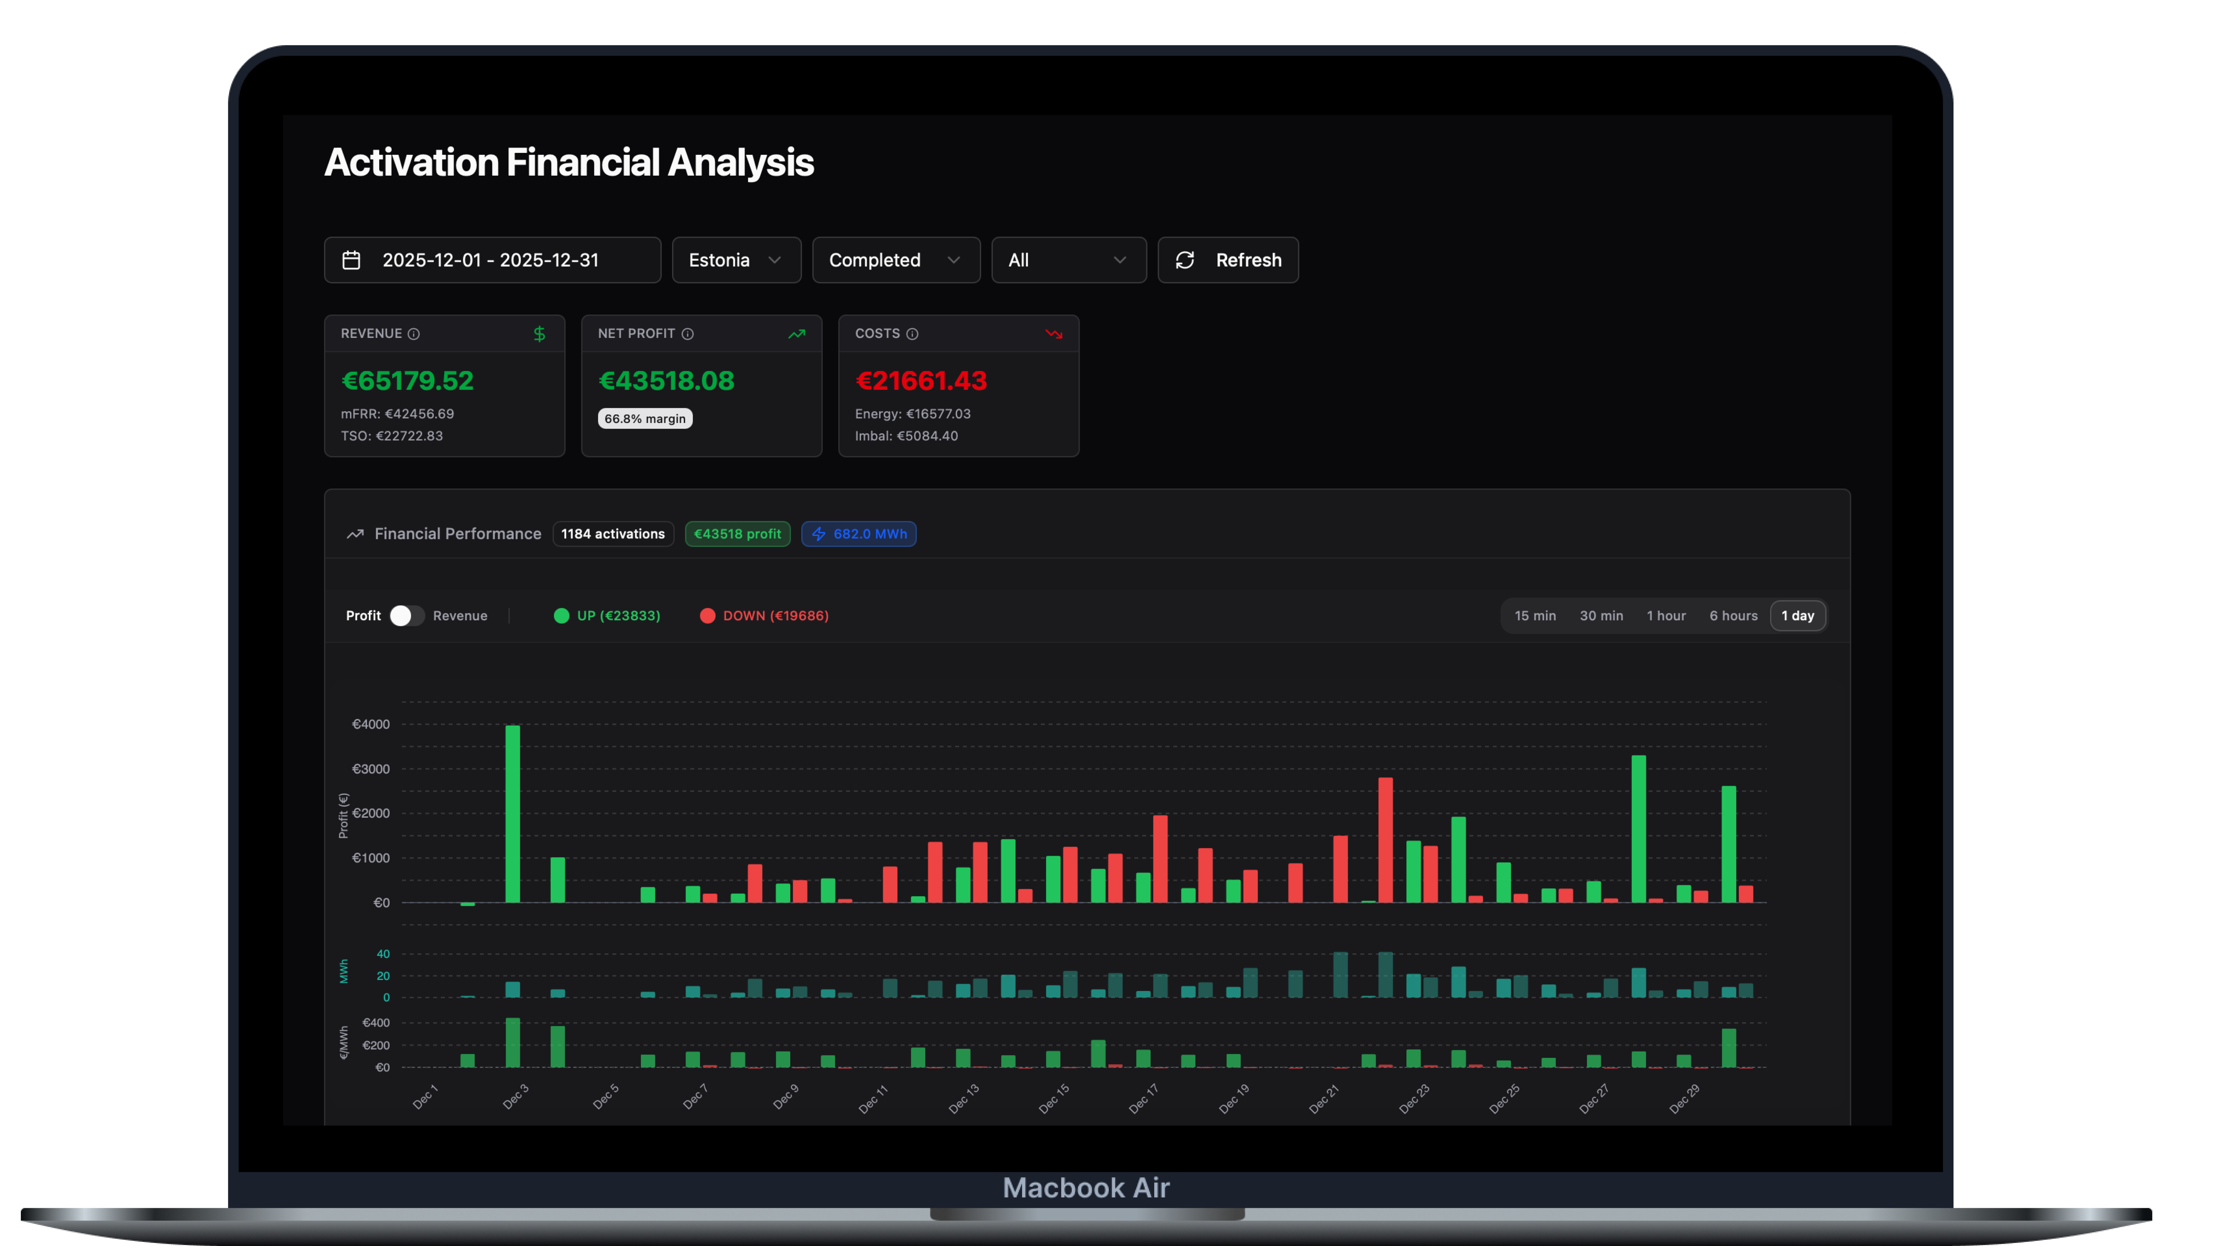
Task: Expand the Completed status dropdown
Action: point(895,260)
